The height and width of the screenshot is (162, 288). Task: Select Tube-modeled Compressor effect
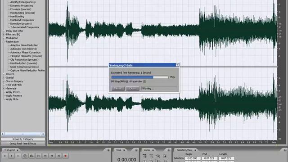click(25, 27)
